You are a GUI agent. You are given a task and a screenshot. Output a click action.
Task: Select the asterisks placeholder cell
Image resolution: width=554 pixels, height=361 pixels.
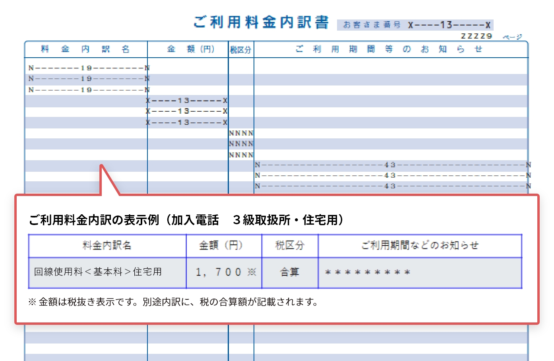pos(367,273)
